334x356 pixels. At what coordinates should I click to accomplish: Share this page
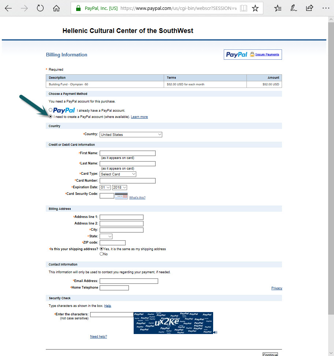309,8
